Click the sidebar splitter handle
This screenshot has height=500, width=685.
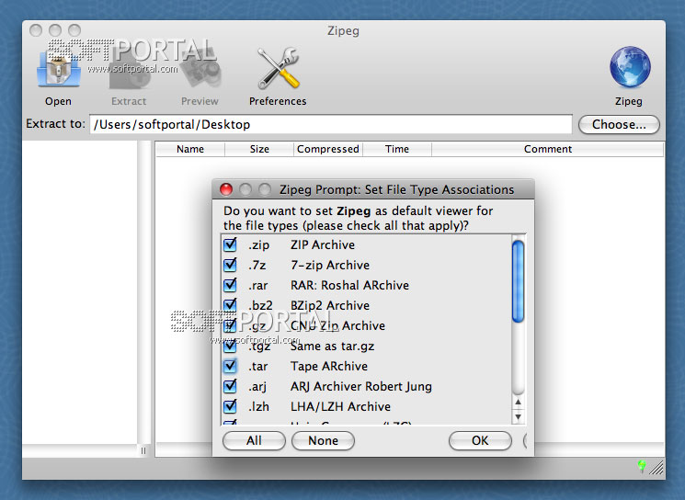point(143,450)
